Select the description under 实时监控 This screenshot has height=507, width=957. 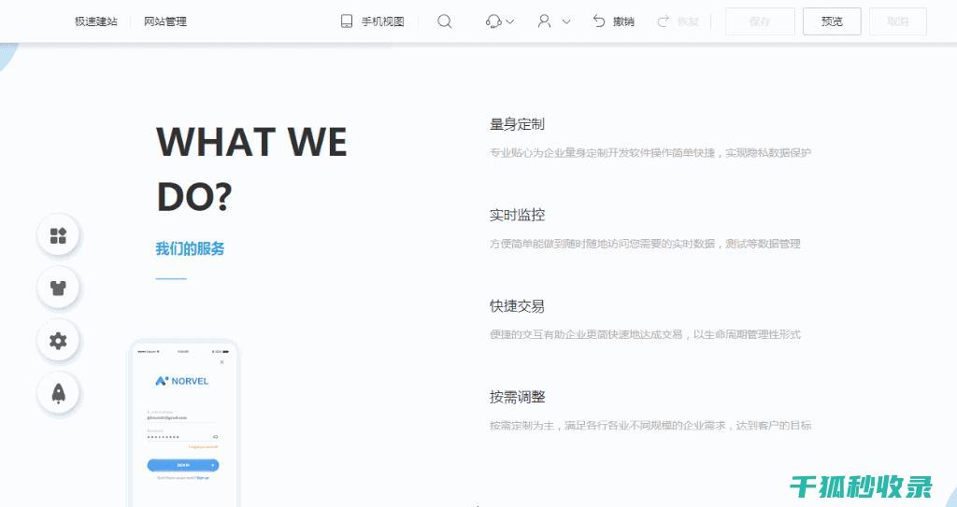(645, 244)
